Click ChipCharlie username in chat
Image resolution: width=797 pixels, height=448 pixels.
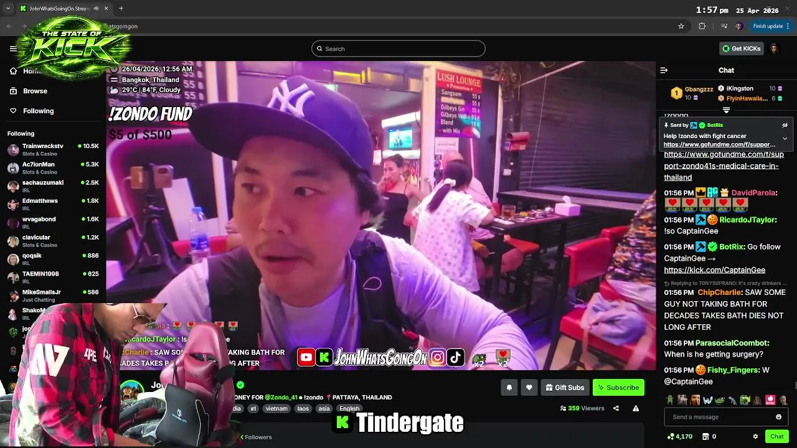pos(719,292)
